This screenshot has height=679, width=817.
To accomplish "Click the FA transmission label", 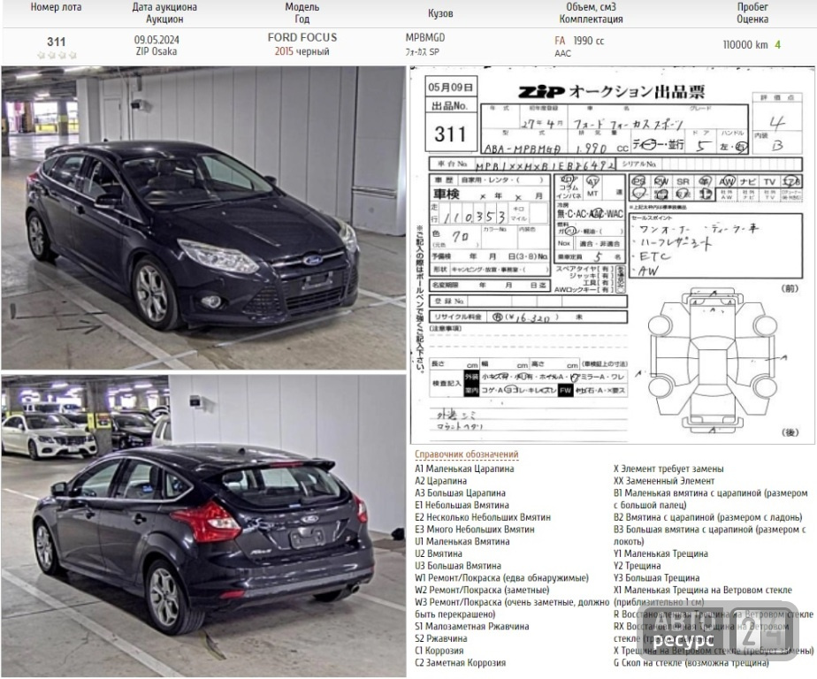I will [560, 41].
